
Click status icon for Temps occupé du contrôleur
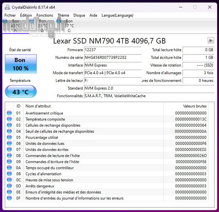coord(9,168)
